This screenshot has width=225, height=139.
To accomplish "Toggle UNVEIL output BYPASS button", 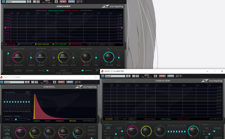I will pos(91,131).
